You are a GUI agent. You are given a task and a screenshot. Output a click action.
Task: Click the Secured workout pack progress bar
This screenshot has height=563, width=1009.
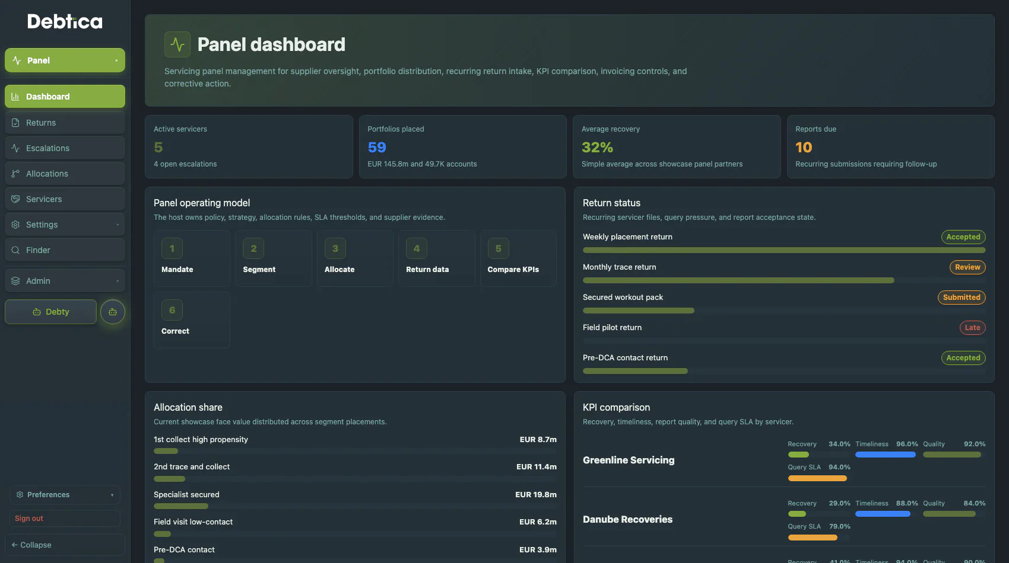click(784, 311)
